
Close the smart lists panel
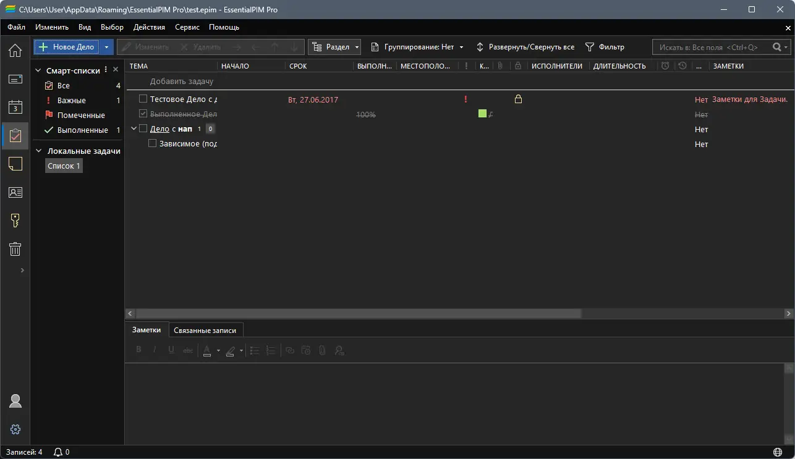coord(116,70)
